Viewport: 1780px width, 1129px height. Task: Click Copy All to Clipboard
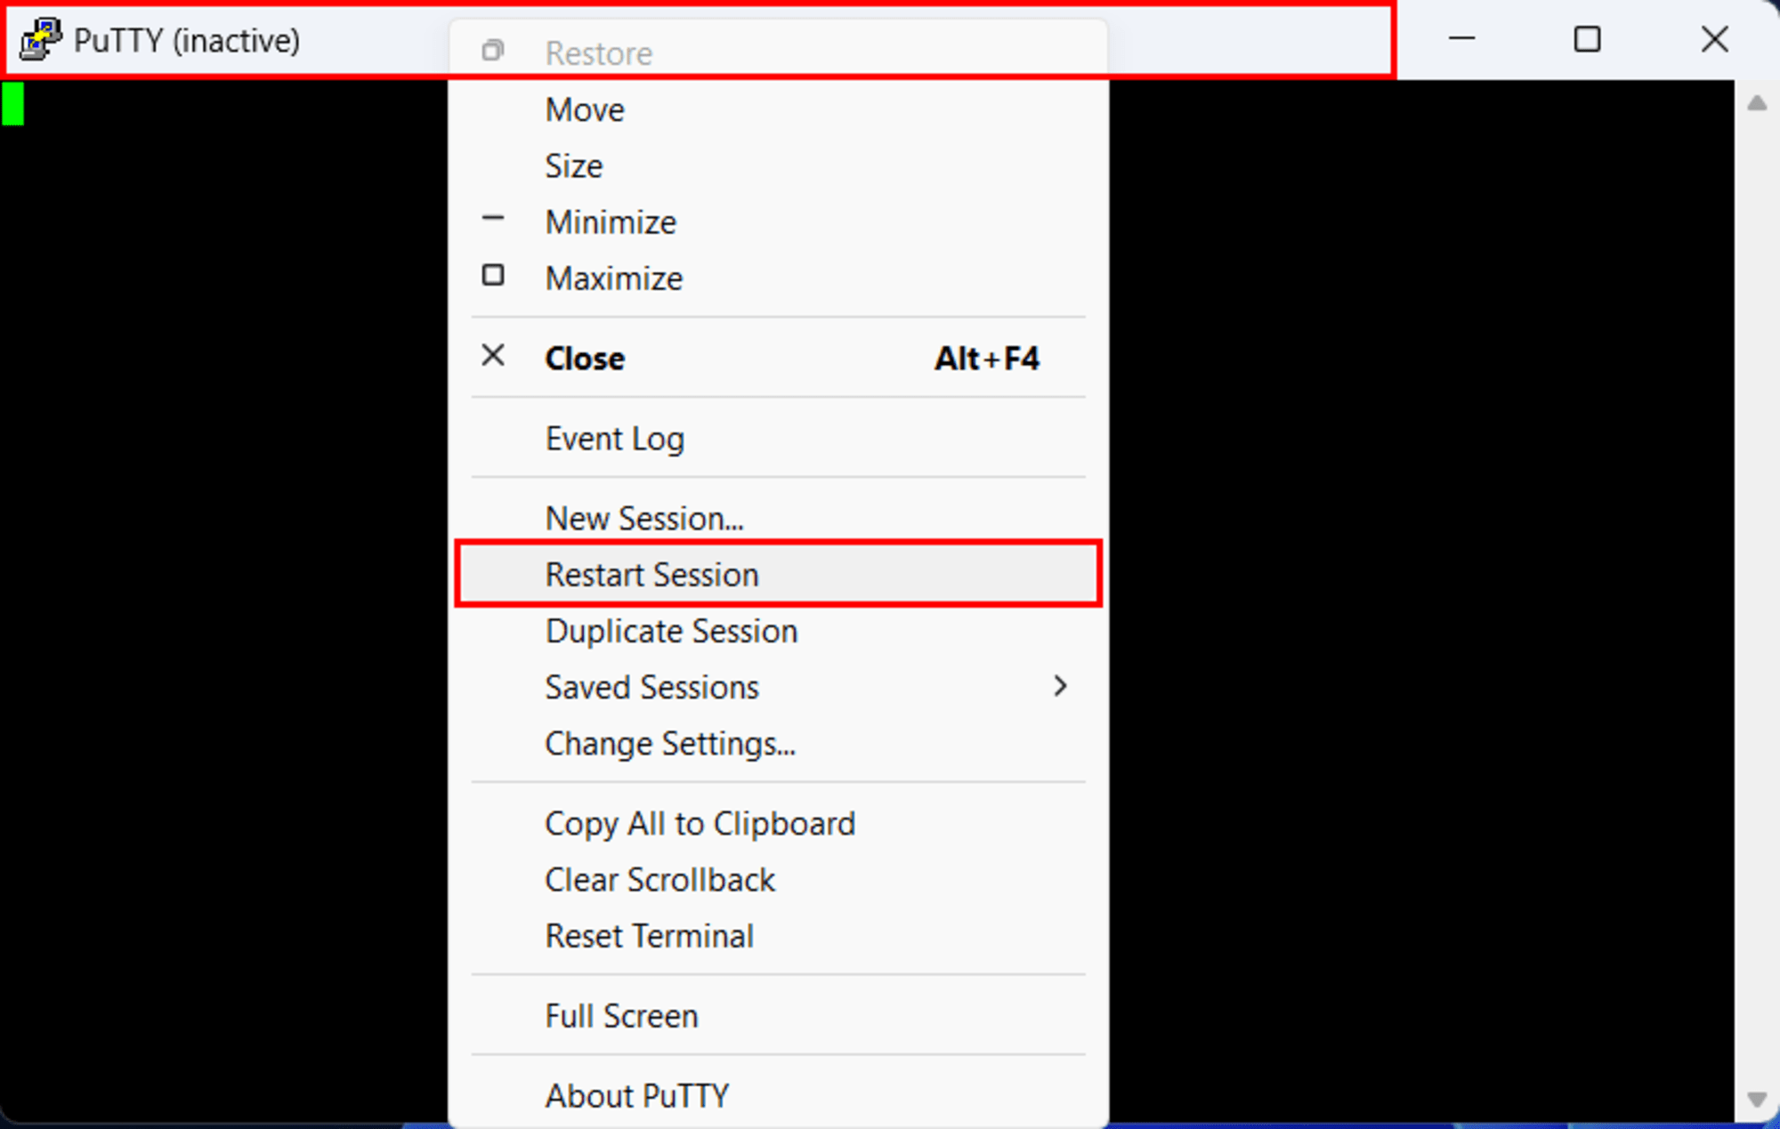[x=700, y=822]
